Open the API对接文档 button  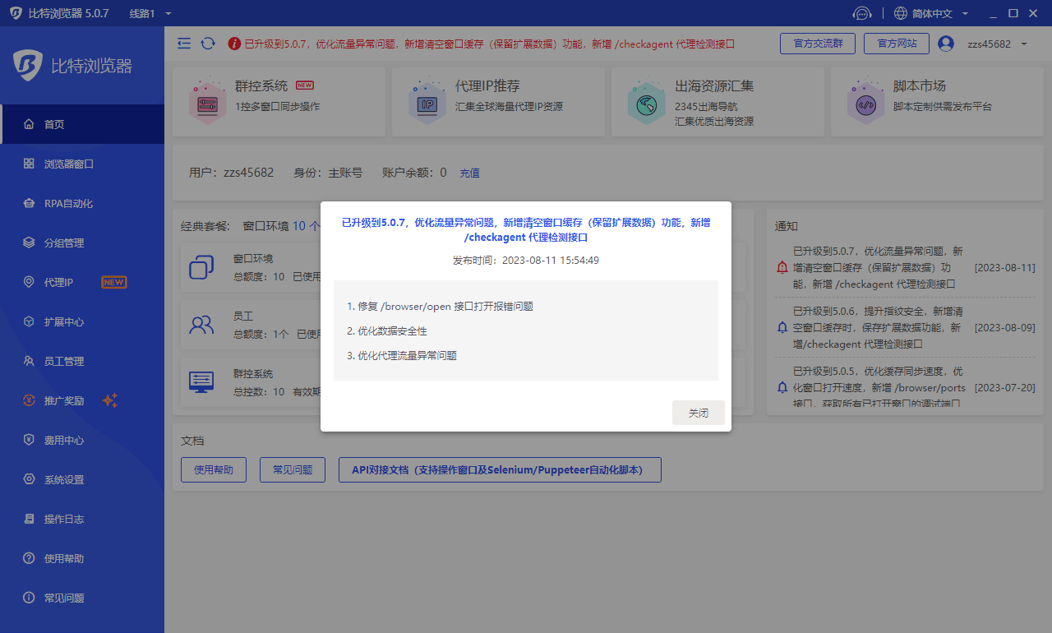500,470
